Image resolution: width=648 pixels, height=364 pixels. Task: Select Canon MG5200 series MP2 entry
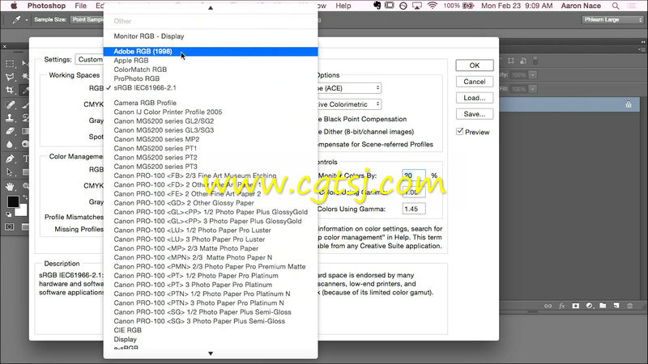pos(211,139)
